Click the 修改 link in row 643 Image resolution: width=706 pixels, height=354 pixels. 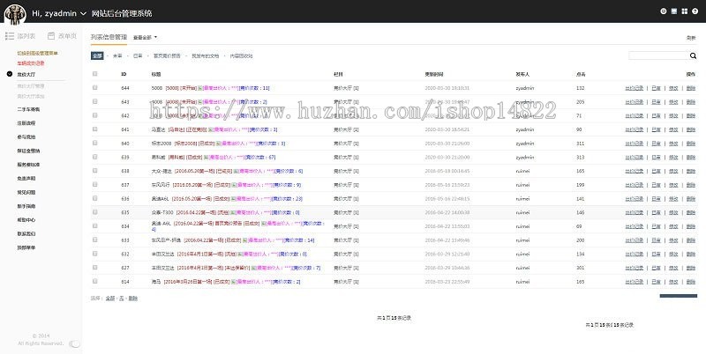[673, 102]
